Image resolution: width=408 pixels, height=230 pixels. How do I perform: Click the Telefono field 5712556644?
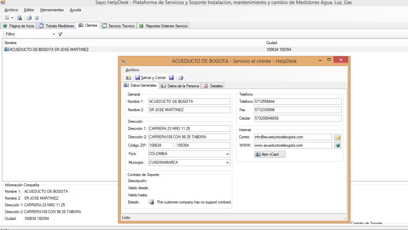(298, 101)
